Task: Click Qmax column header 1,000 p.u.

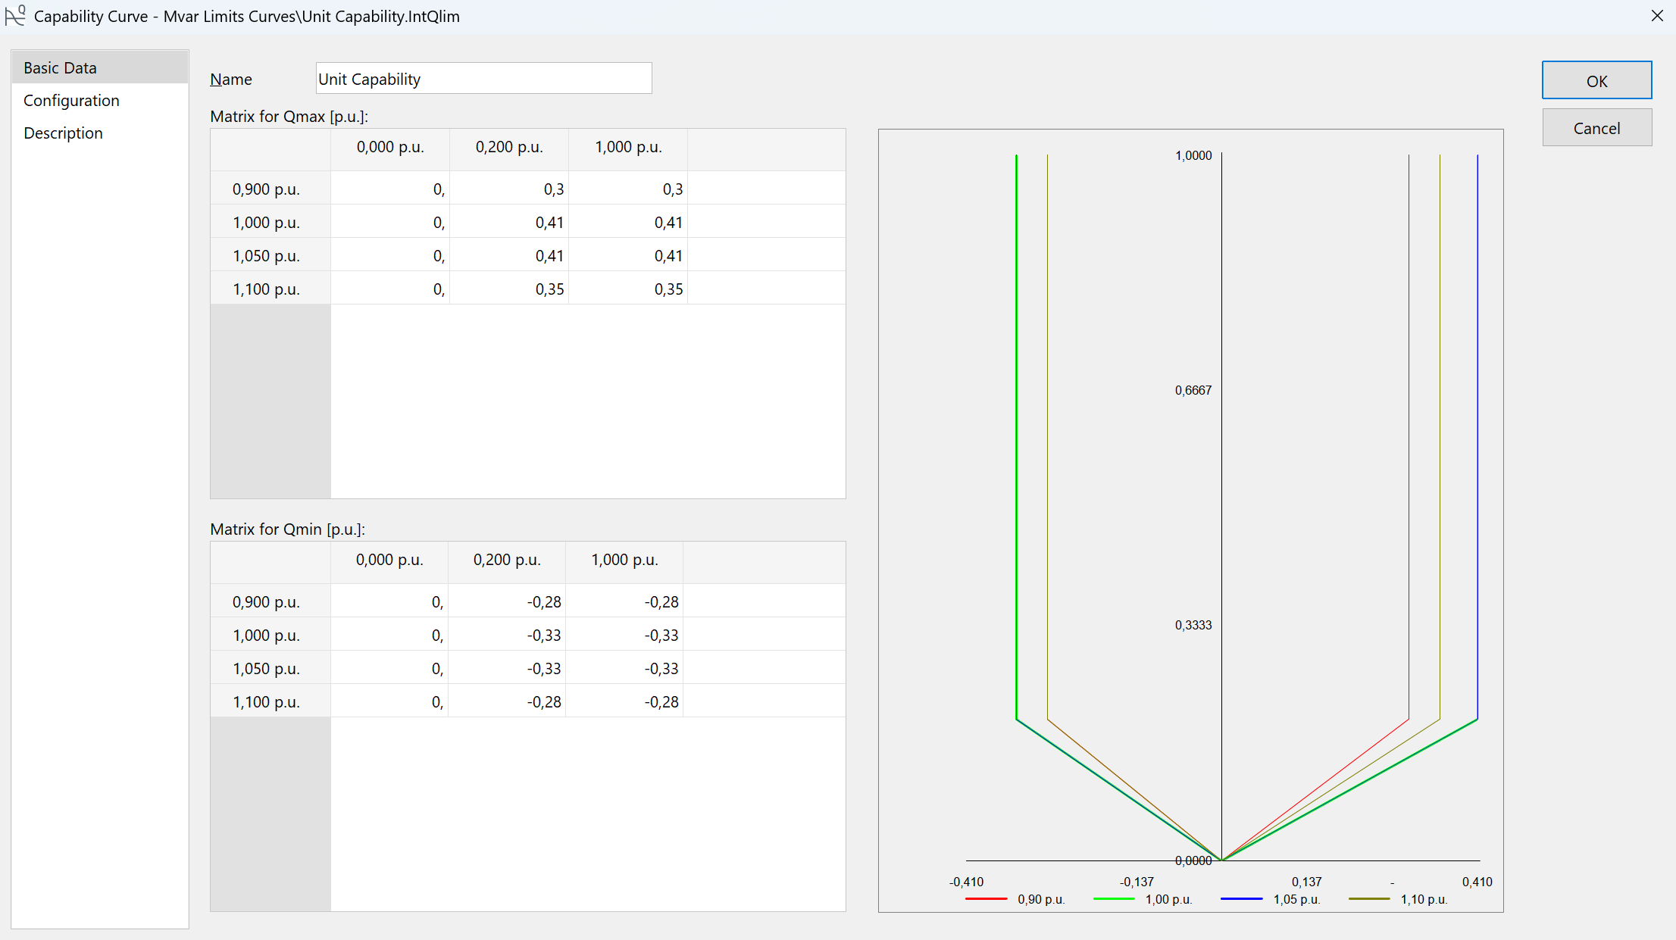Action: [x=628, y=148]
